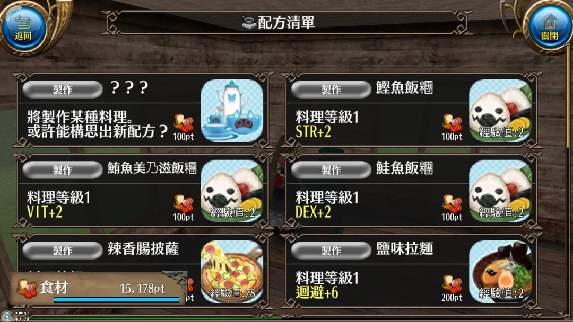The image size is (573, 322).
Task: Click 製作 button for 鹽味拉麵
Action: tap(331, 250)
